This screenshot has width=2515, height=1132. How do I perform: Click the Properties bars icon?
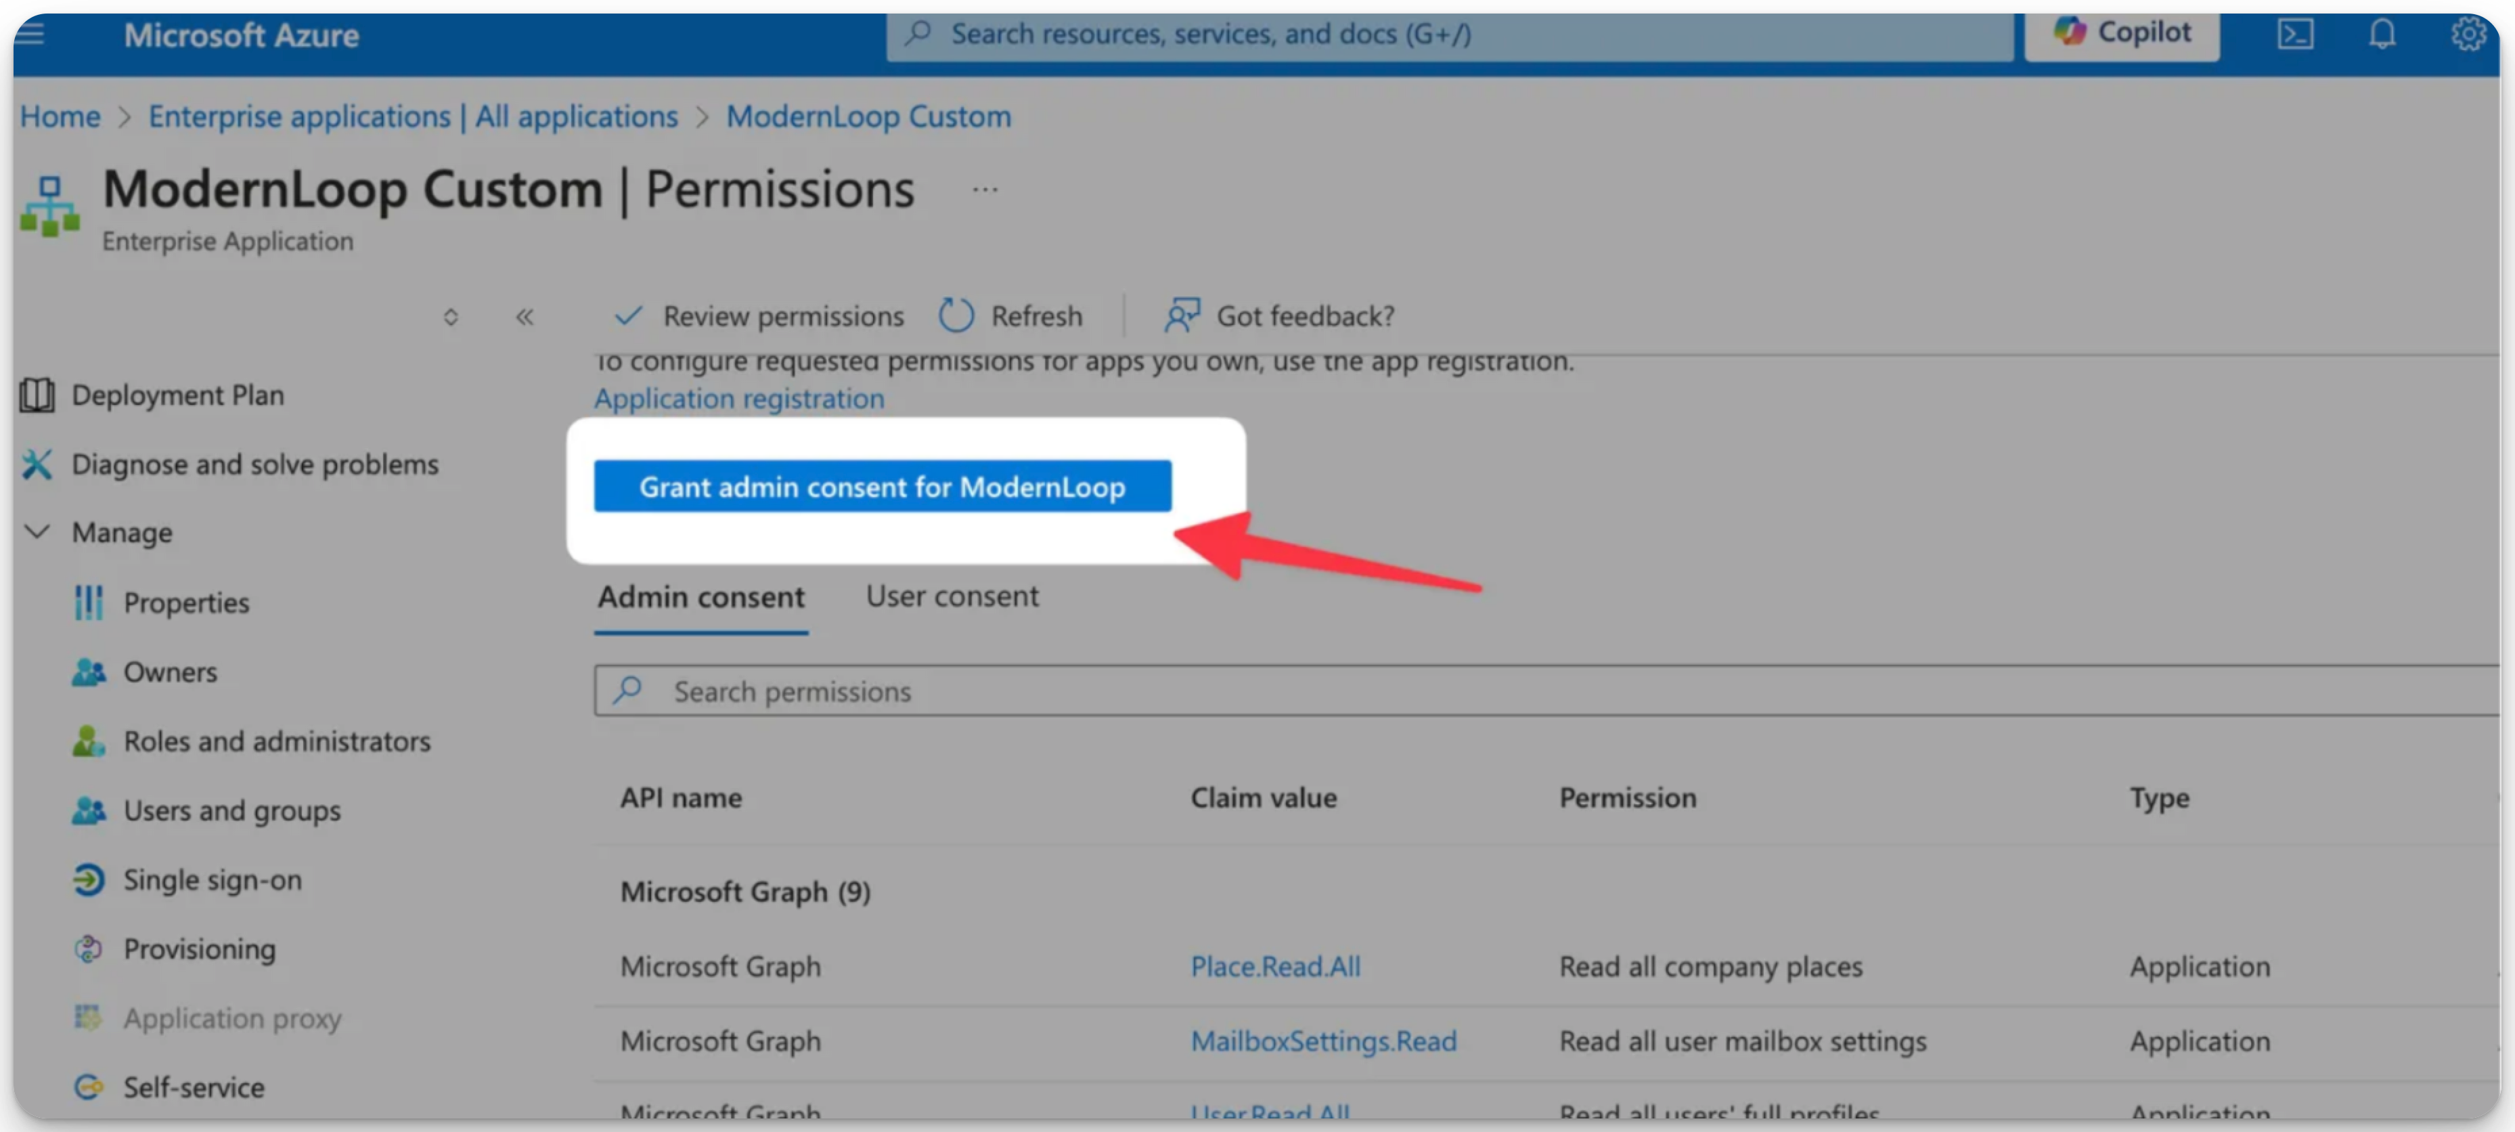89,603
